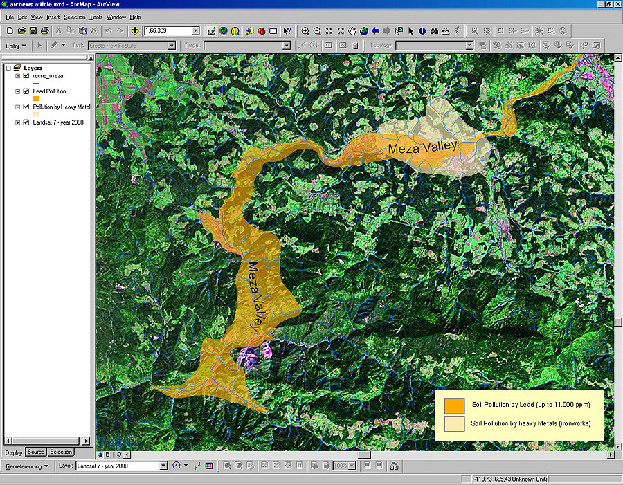Open the View menu

pos(37,17)
